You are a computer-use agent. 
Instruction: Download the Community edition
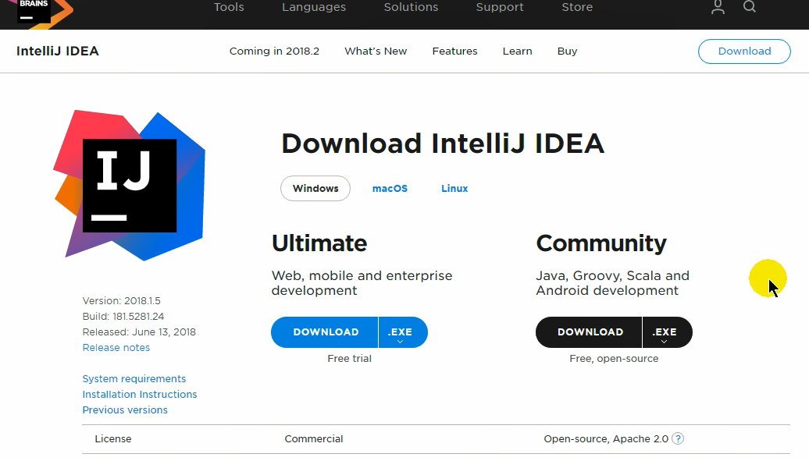coord(590,332)
